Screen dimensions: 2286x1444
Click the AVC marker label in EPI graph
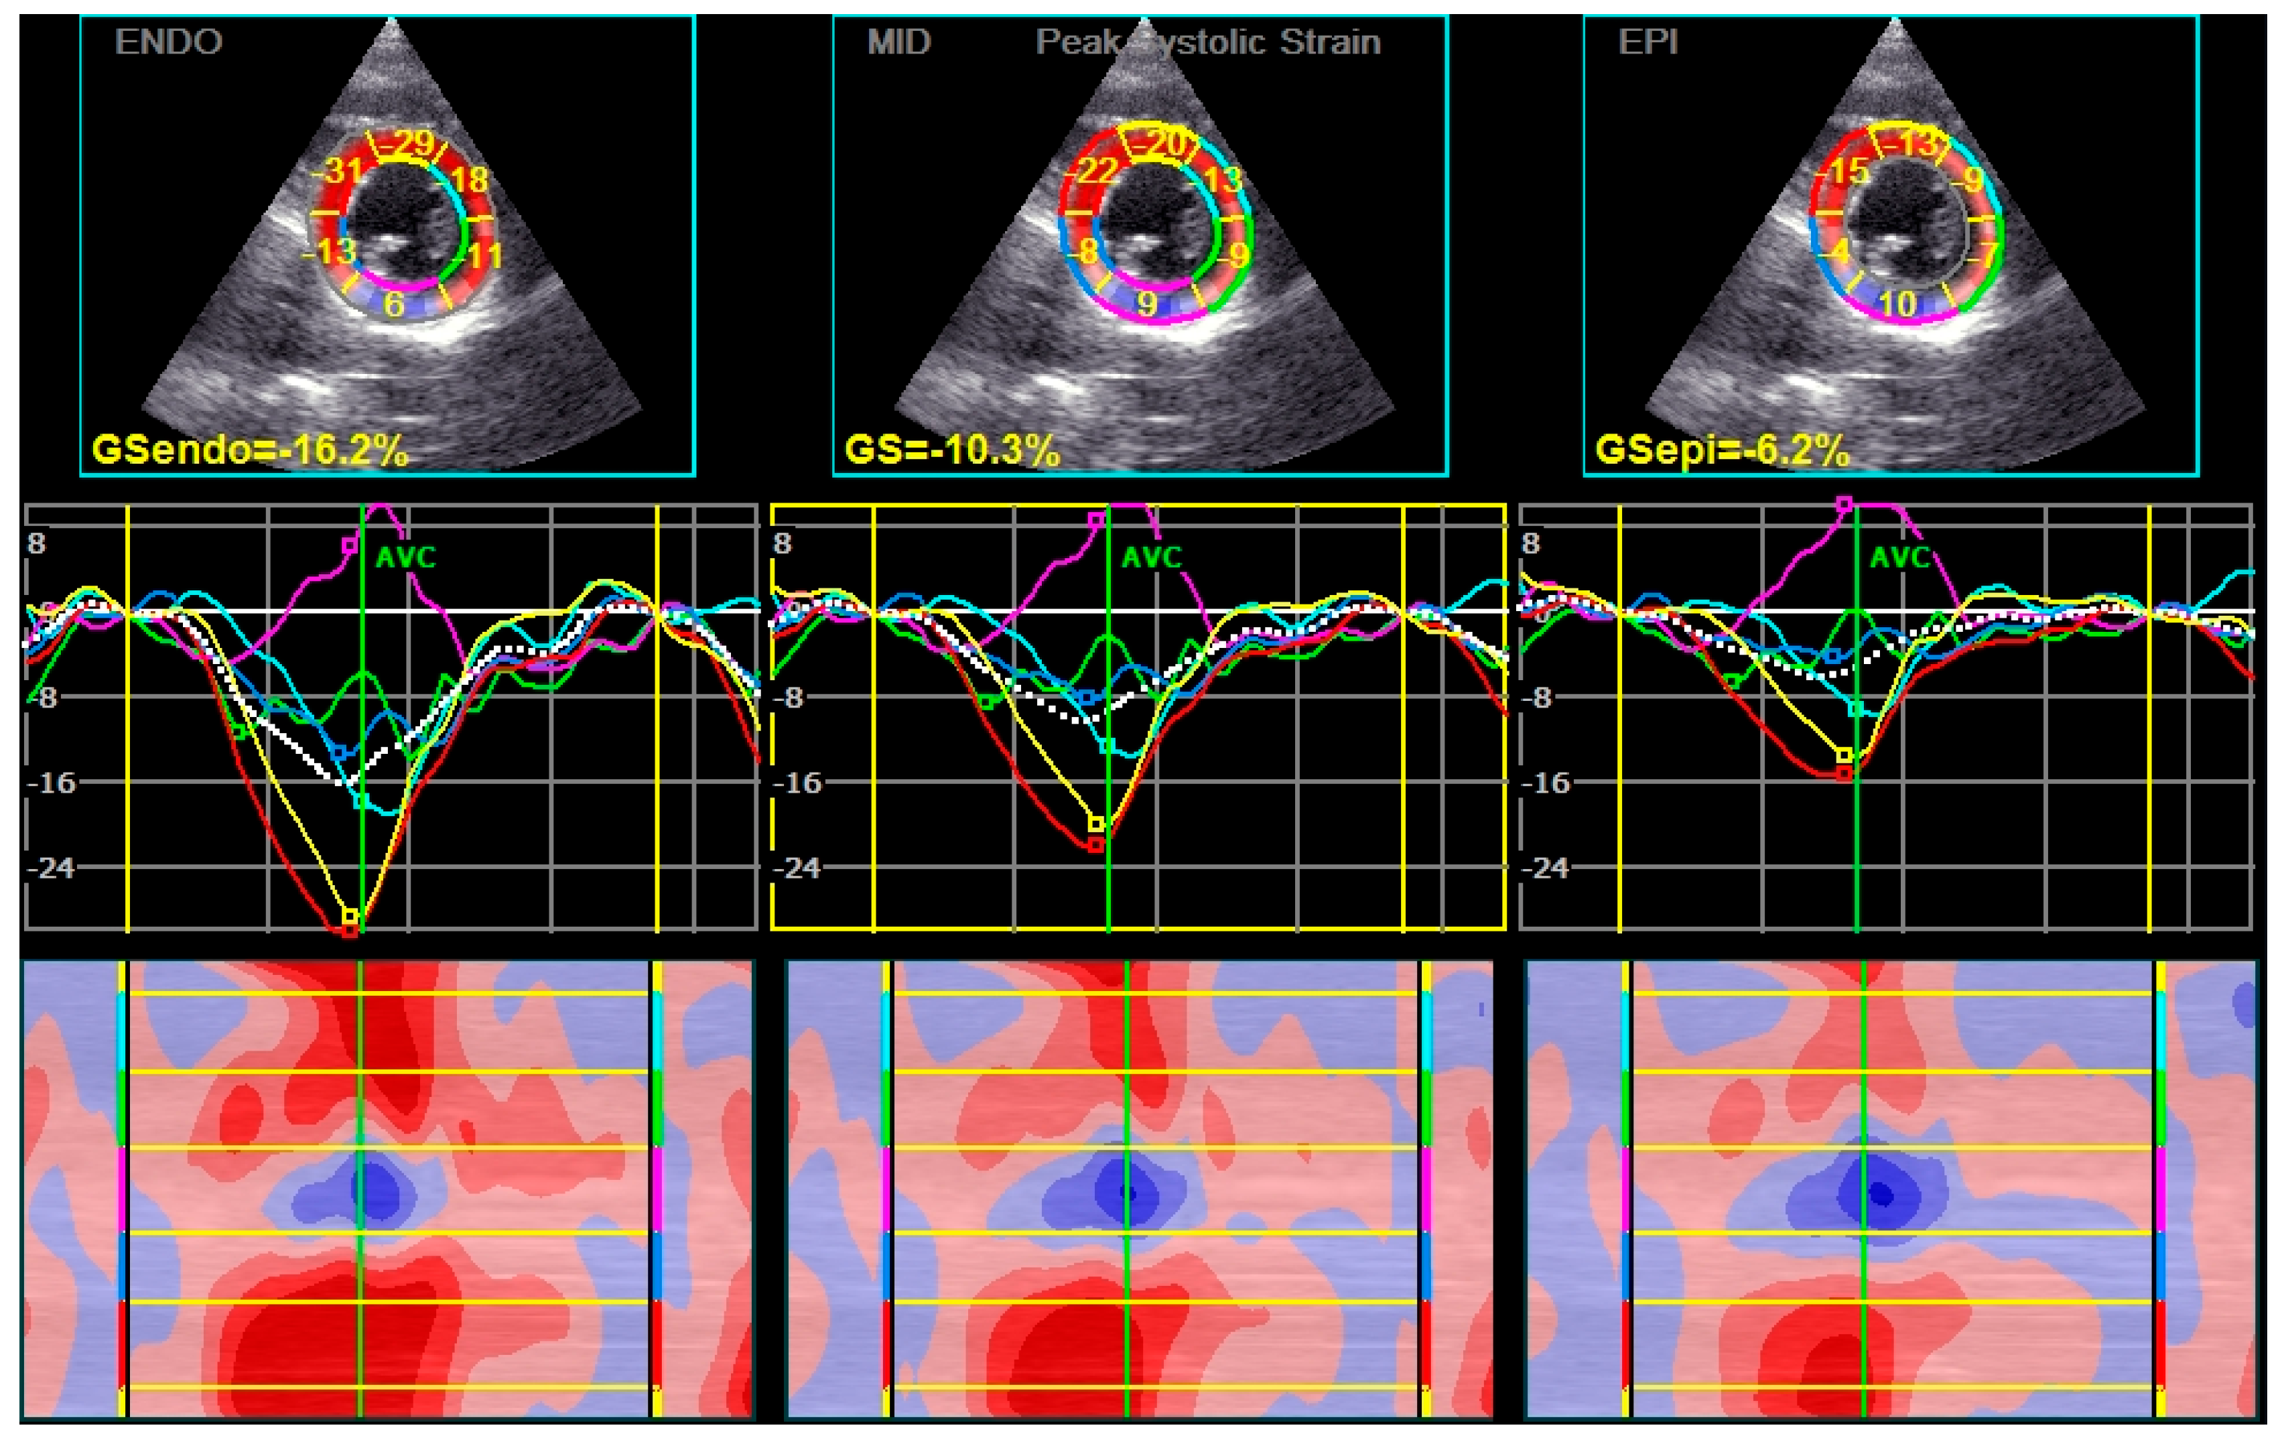click(x=1899, y=557)
